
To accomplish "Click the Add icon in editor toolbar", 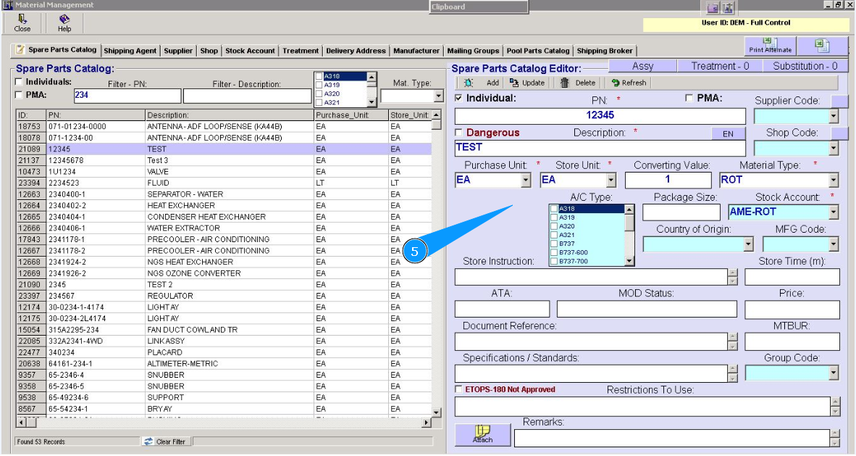I will pyautogui.click(x=469, y=83).
